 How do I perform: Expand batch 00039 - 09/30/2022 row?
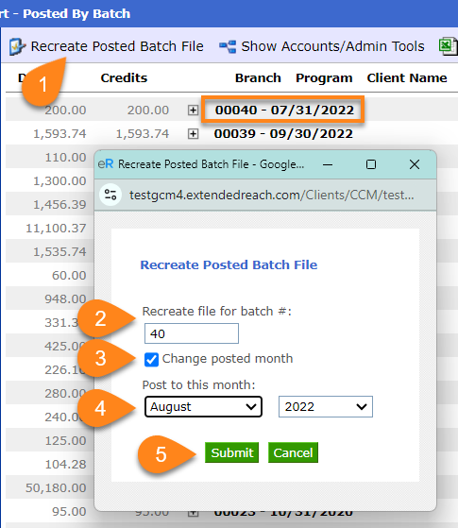coord(193,134)
